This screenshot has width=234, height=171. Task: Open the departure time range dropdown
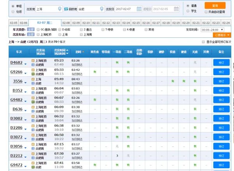[x=213, y=30]
